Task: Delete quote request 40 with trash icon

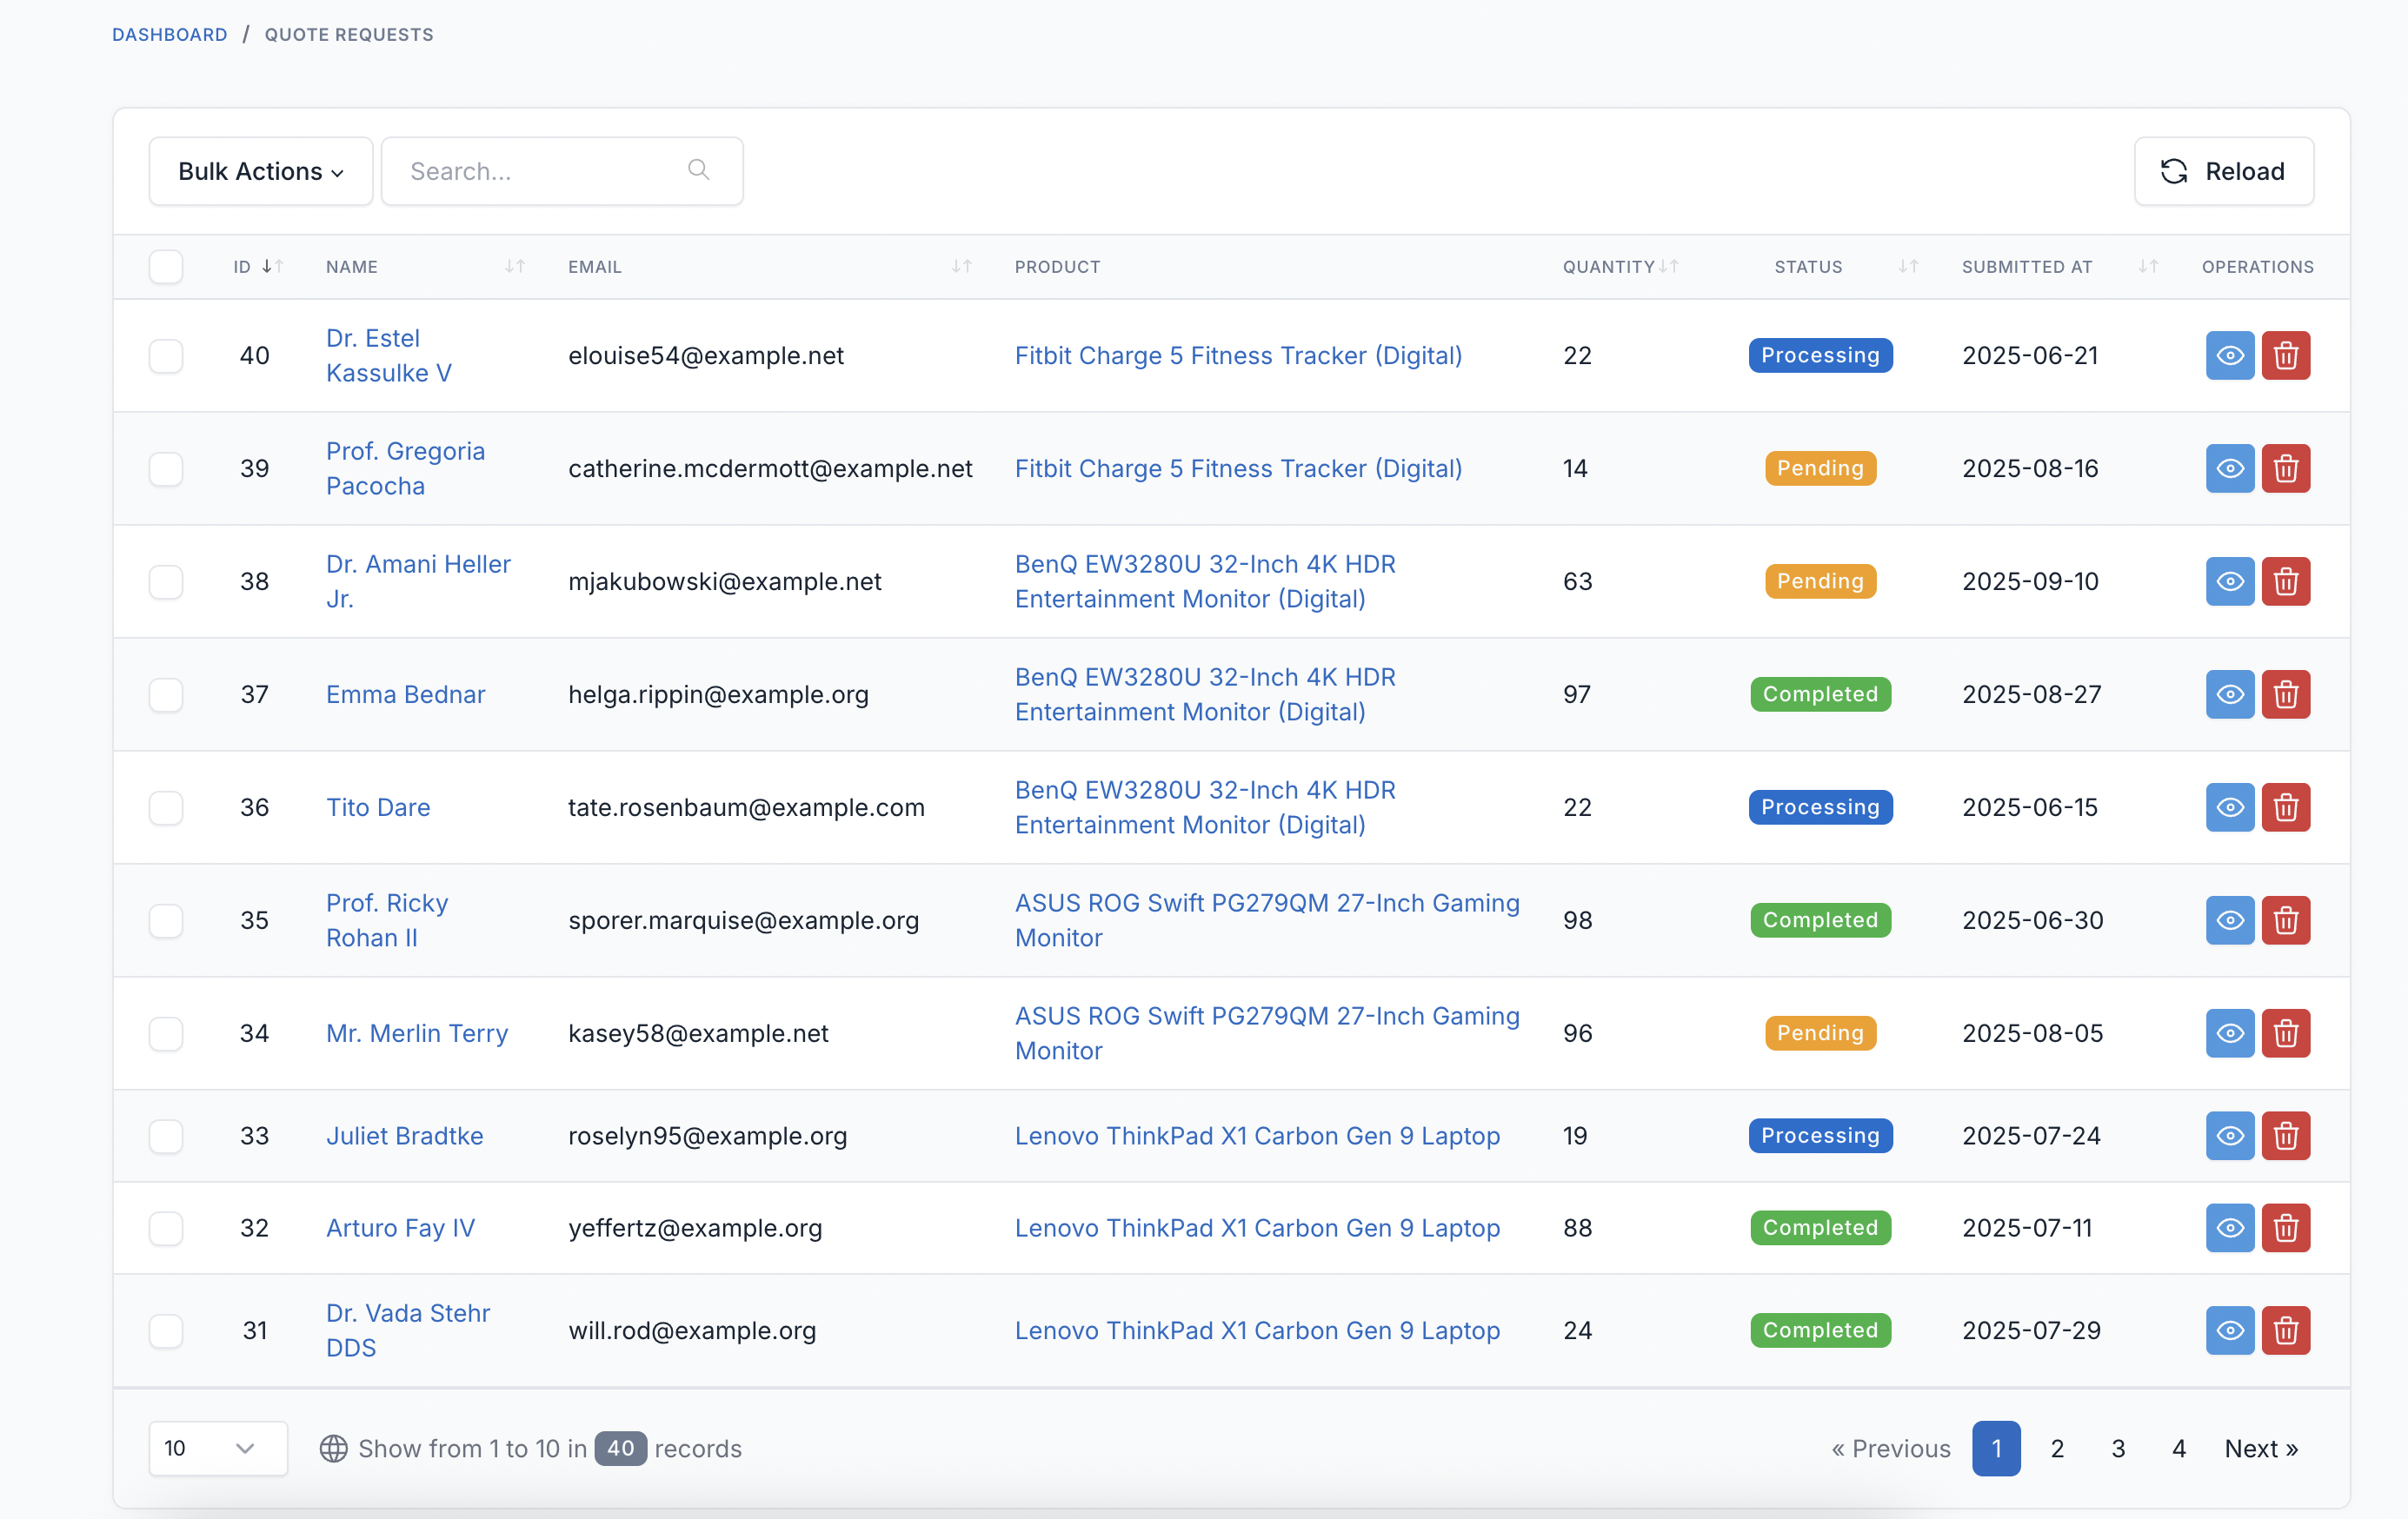Action: 2285,355
